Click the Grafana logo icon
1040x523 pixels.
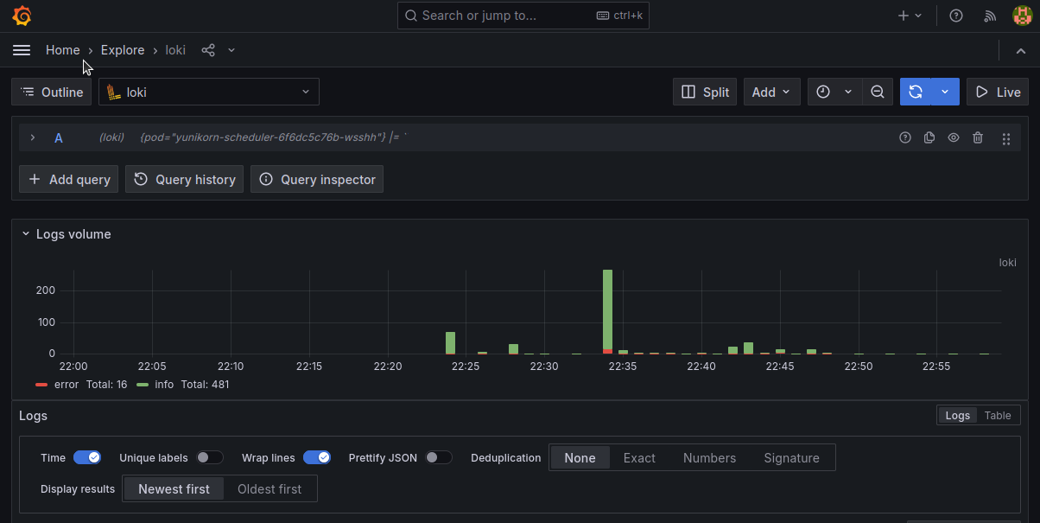pos(22,16)
